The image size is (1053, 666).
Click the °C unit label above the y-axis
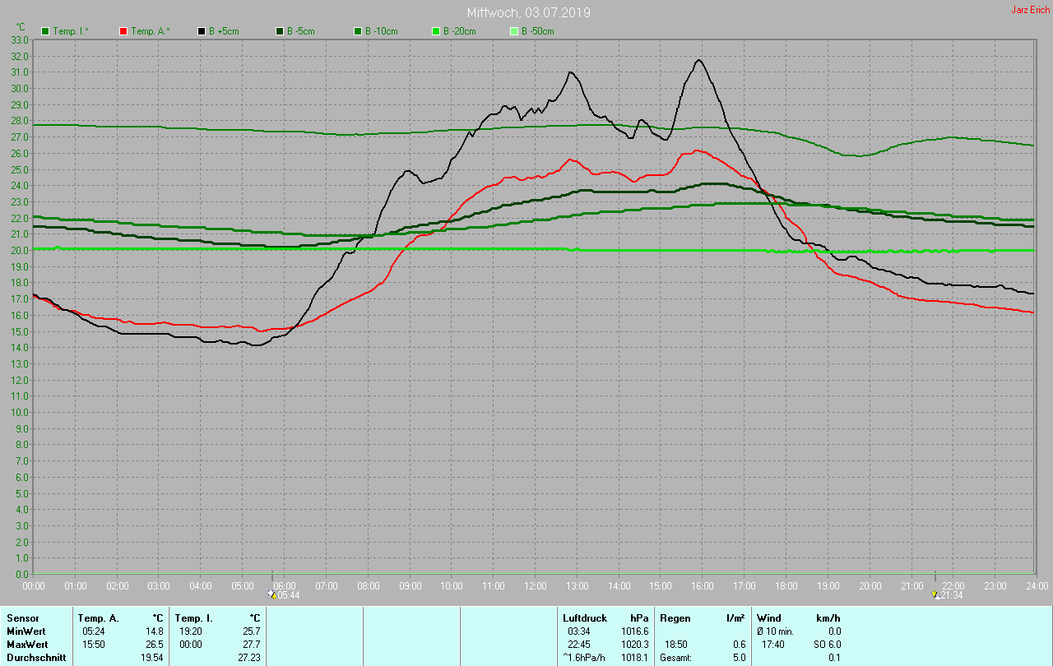(21, 26)
